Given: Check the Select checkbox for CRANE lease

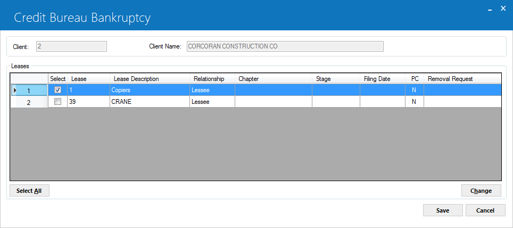Looking at the screenshot, I should (57, 102).
